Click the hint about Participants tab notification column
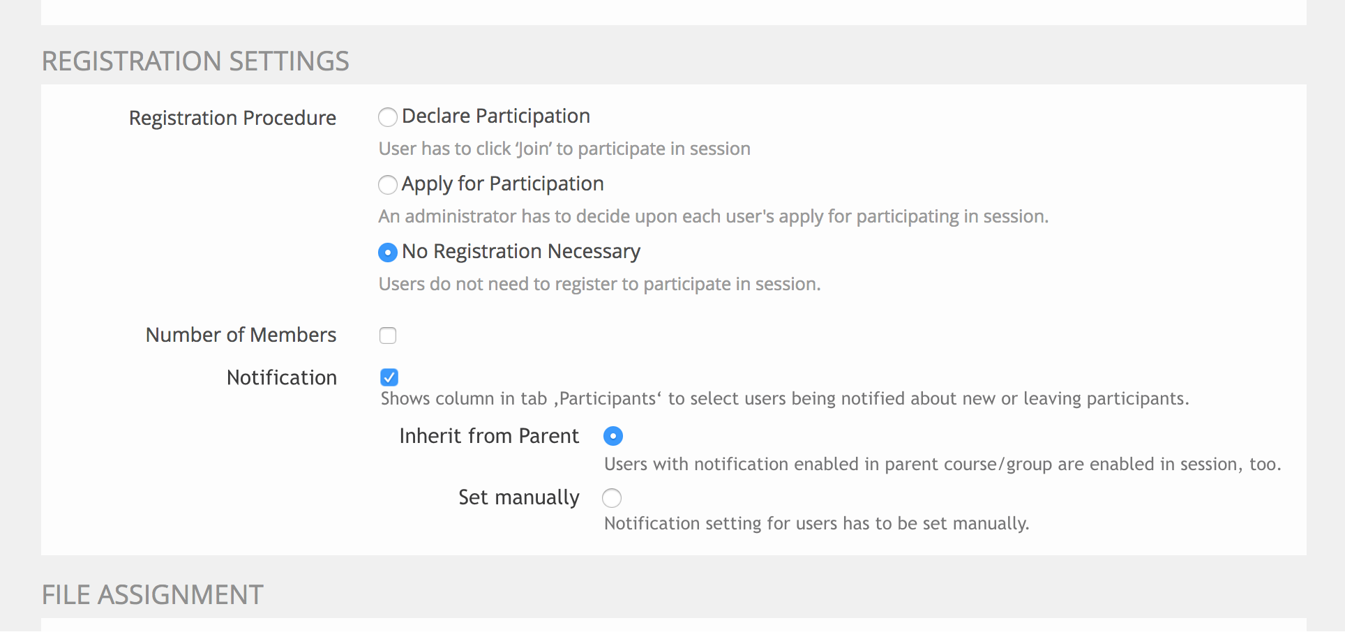The height and width of the screenshot is (632, 1345). 784,399
